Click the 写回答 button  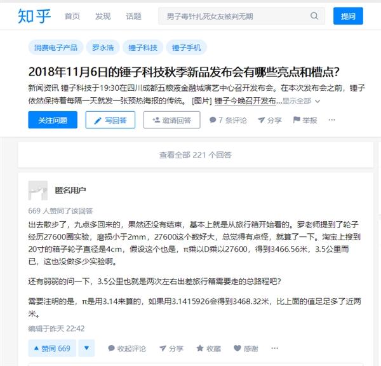click(110, 120)
